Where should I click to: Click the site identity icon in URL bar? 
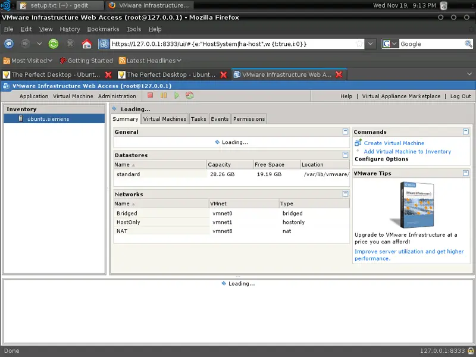(104, 43)
